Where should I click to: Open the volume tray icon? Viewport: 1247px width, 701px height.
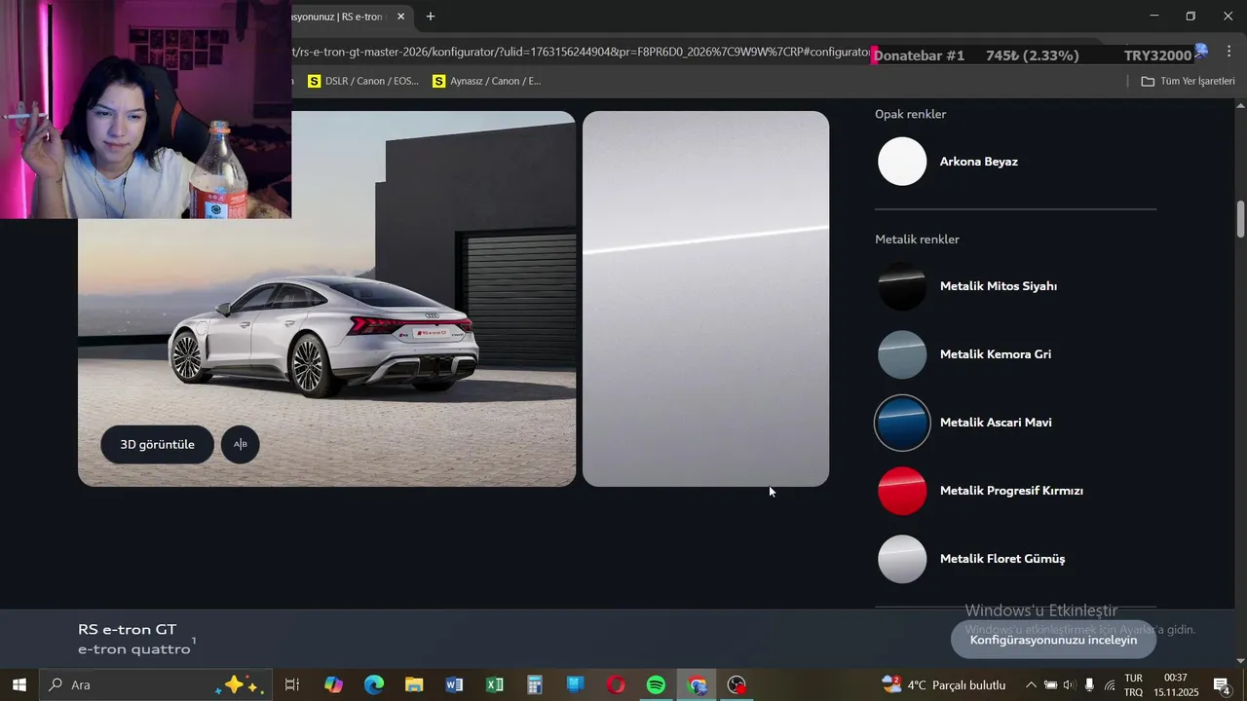(x=1070, y=685)
